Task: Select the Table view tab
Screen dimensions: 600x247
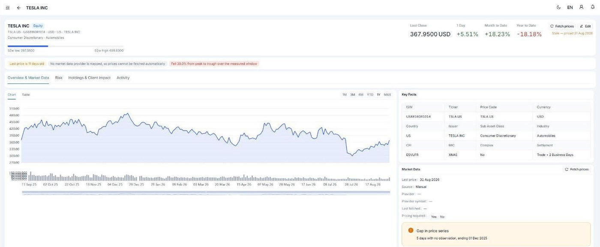Action: tap(26, 95)
